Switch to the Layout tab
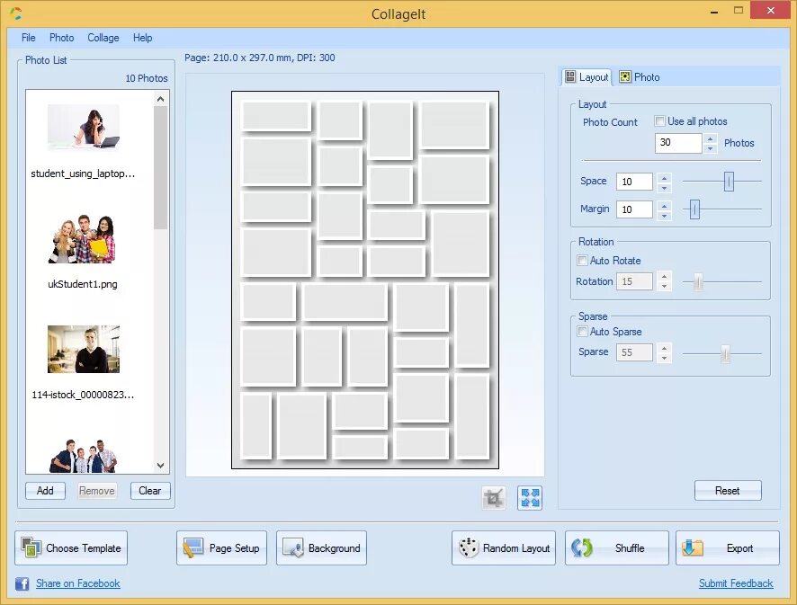Image resolution: width=797 pixels, height=605 pixels. [x=587, y=77]
